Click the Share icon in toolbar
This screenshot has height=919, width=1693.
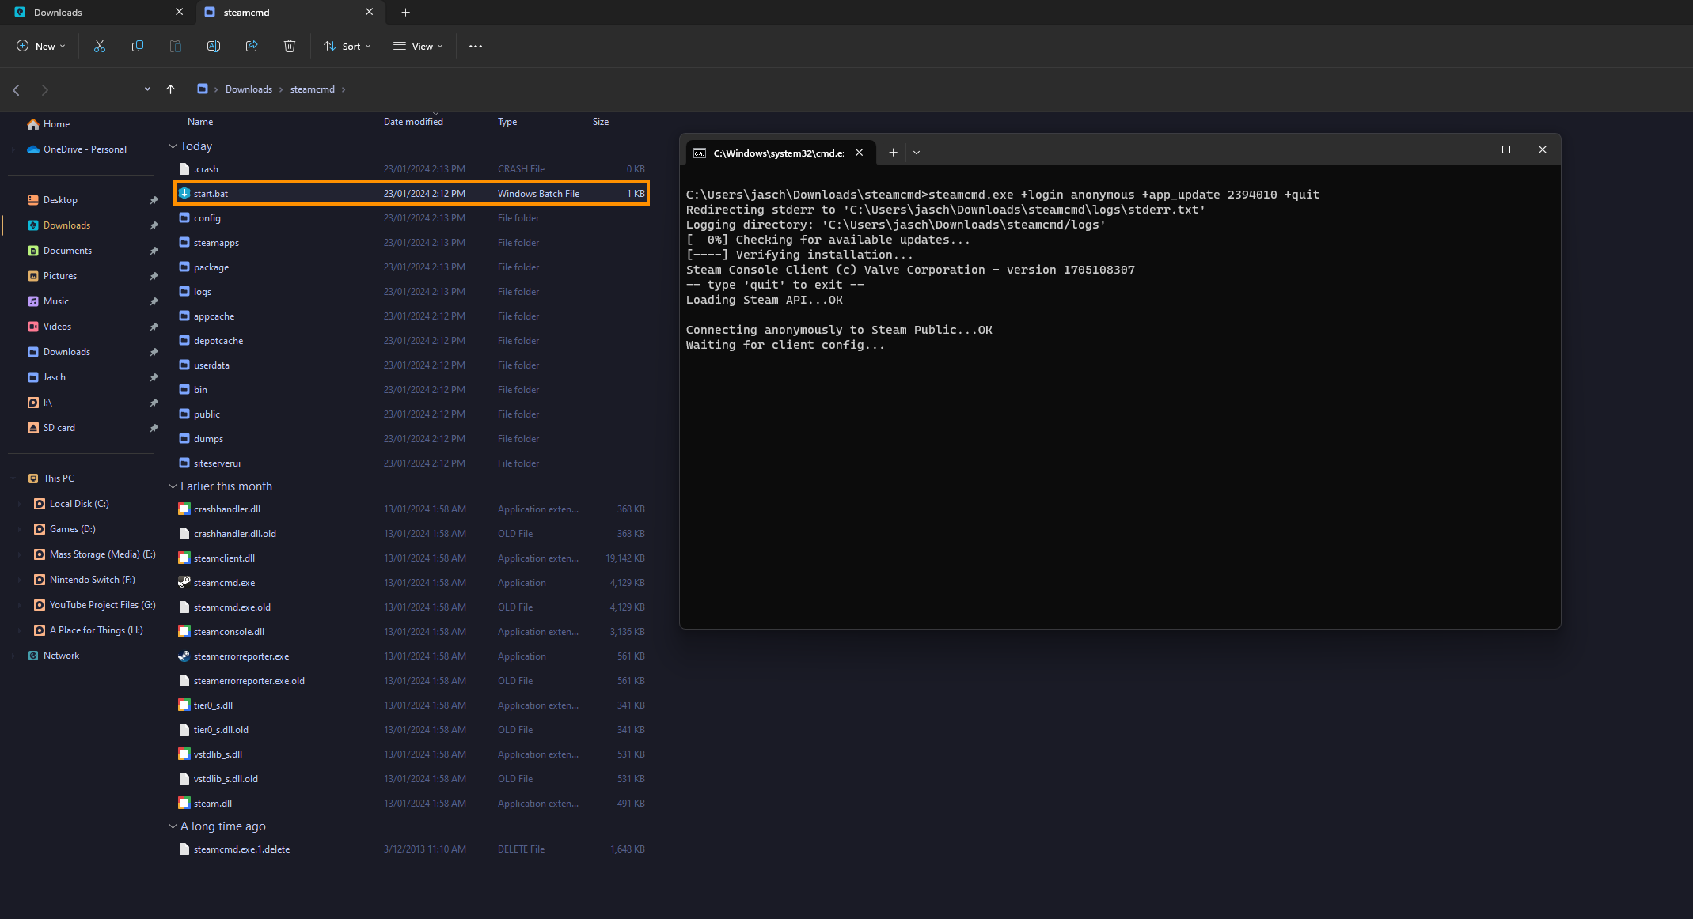pyautogui.click(x=250, y=47)
